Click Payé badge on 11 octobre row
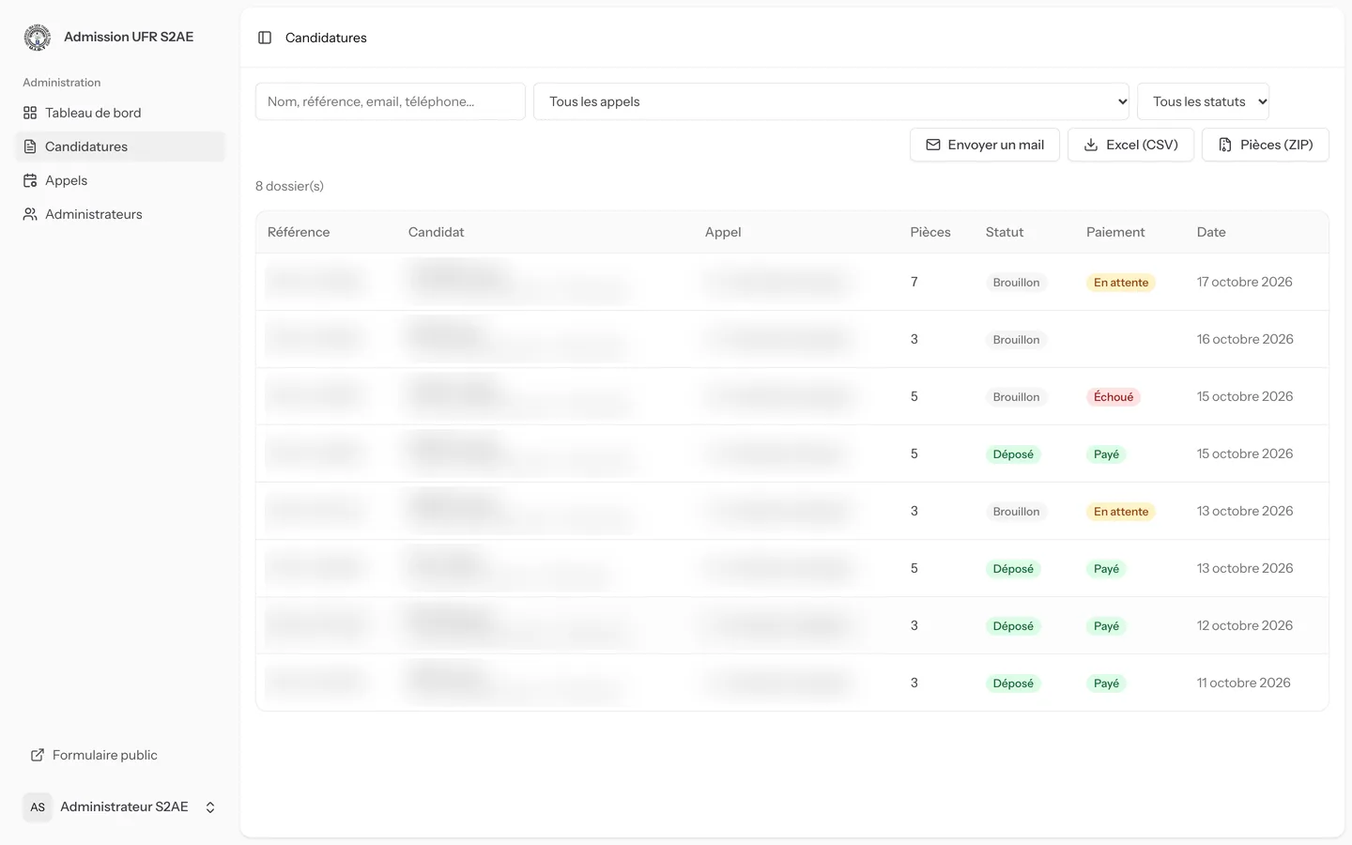Image resolution: width=1352 pixels, height=845 pixels. 1106,684
